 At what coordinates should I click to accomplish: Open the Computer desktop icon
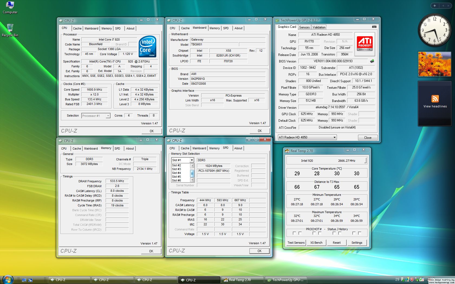click(x=10, y=7)
